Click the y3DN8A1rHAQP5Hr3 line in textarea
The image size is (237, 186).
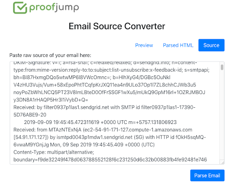coord(51,100)
